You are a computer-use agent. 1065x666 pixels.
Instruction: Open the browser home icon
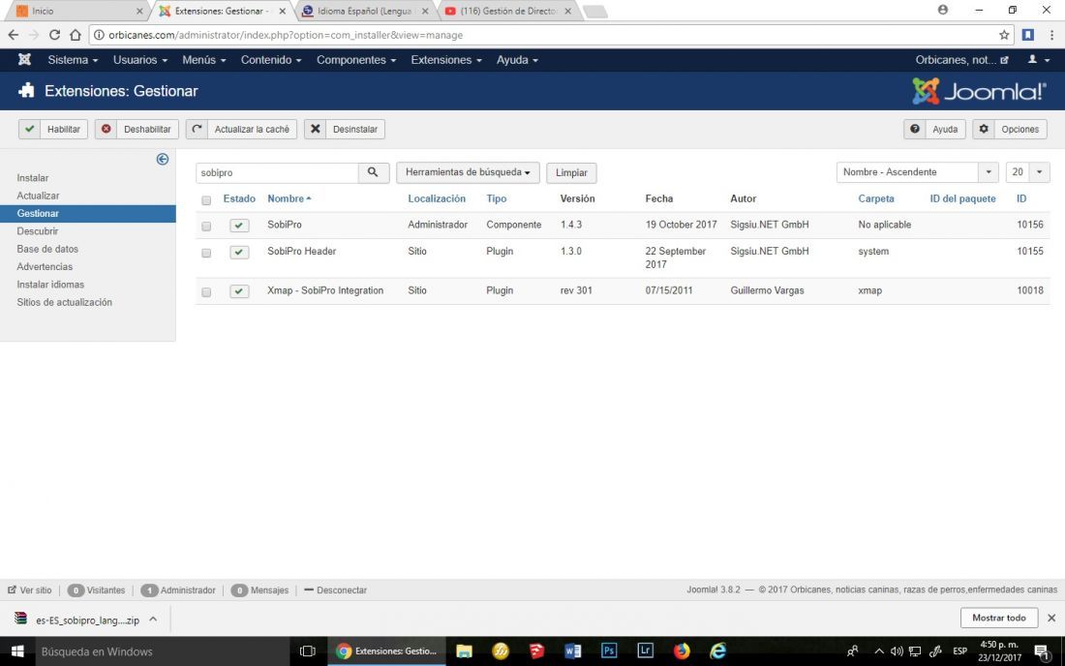(76, 35)
